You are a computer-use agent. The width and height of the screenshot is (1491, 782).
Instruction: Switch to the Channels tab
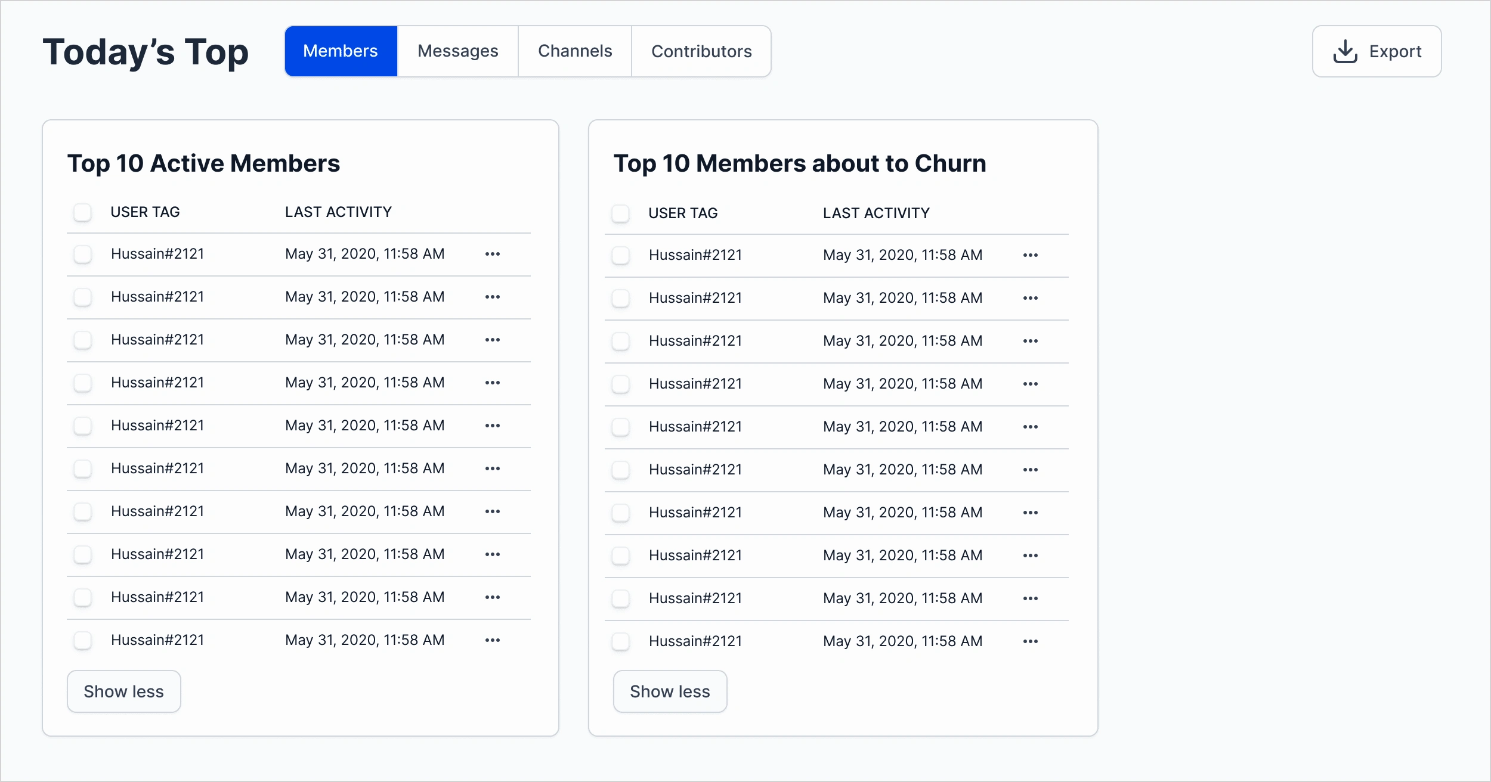[x=575, y=51]
